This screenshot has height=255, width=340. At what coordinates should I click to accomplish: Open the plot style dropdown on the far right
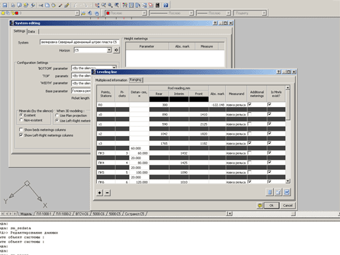point(263,13)
